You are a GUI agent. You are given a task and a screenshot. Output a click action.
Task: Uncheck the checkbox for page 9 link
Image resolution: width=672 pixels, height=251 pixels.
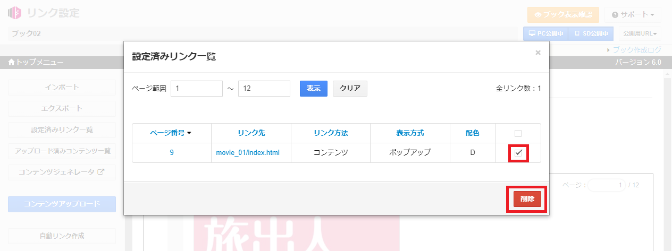pos(518,153)
